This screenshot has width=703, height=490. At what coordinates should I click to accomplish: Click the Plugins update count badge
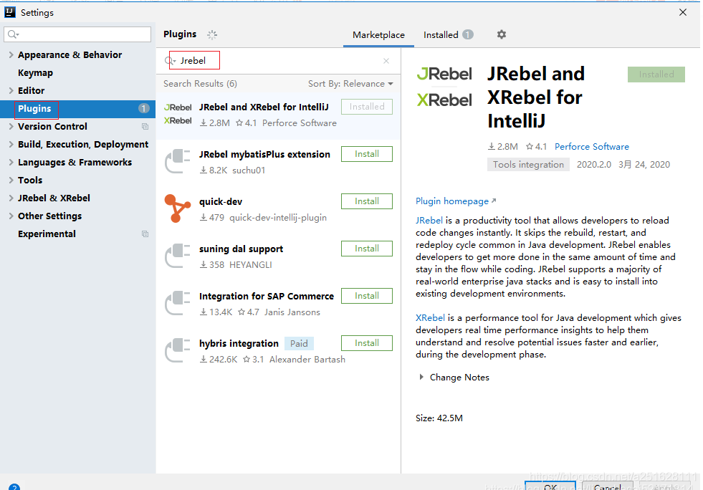coord(143,108)
